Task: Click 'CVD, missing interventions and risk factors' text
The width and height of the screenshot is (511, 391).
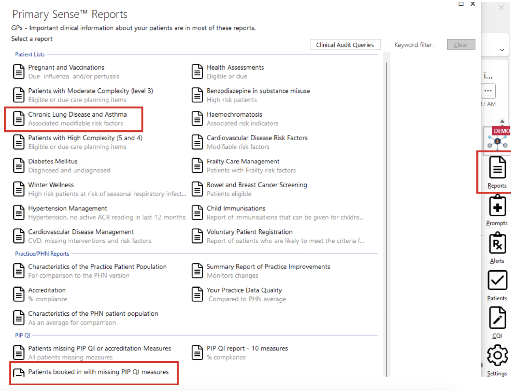Action: 90,241
